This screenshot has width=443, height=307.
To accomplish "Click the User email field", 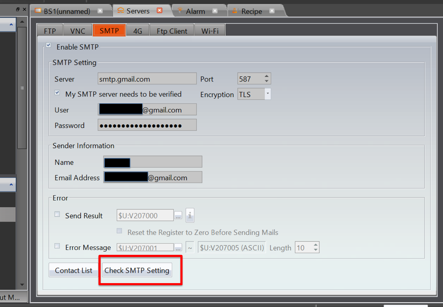I will tap(147, 110).
